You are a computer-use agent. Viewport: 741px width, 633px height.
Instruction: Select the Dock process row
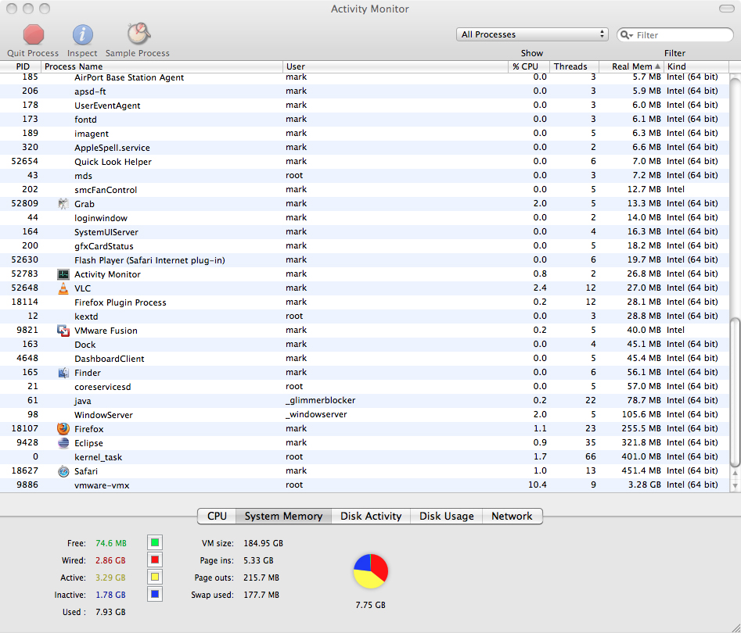(x=365, y=345)
